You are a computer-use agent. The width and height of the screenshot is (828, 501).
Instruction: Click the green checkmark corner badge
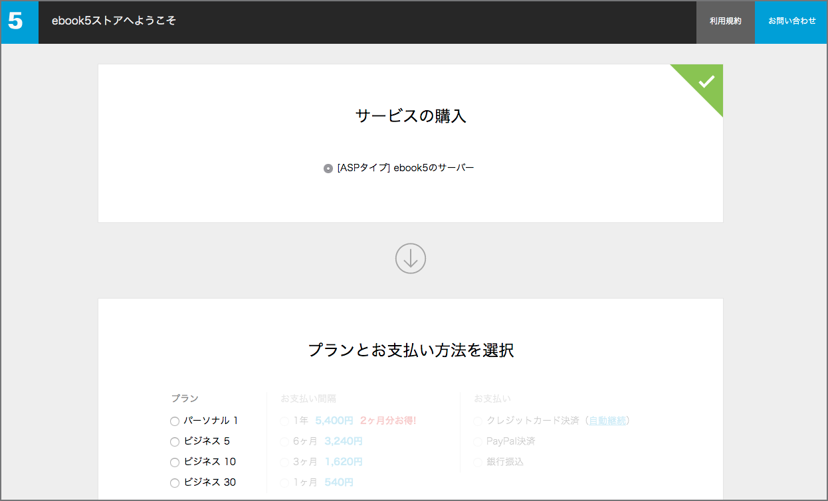[704, 81]
